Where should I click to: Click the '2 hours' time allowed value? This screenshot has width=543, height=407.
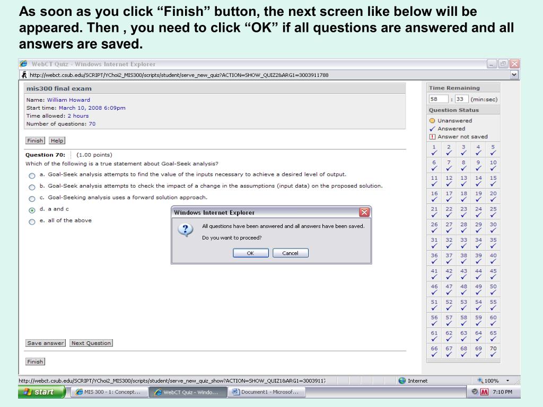point(78,116)
